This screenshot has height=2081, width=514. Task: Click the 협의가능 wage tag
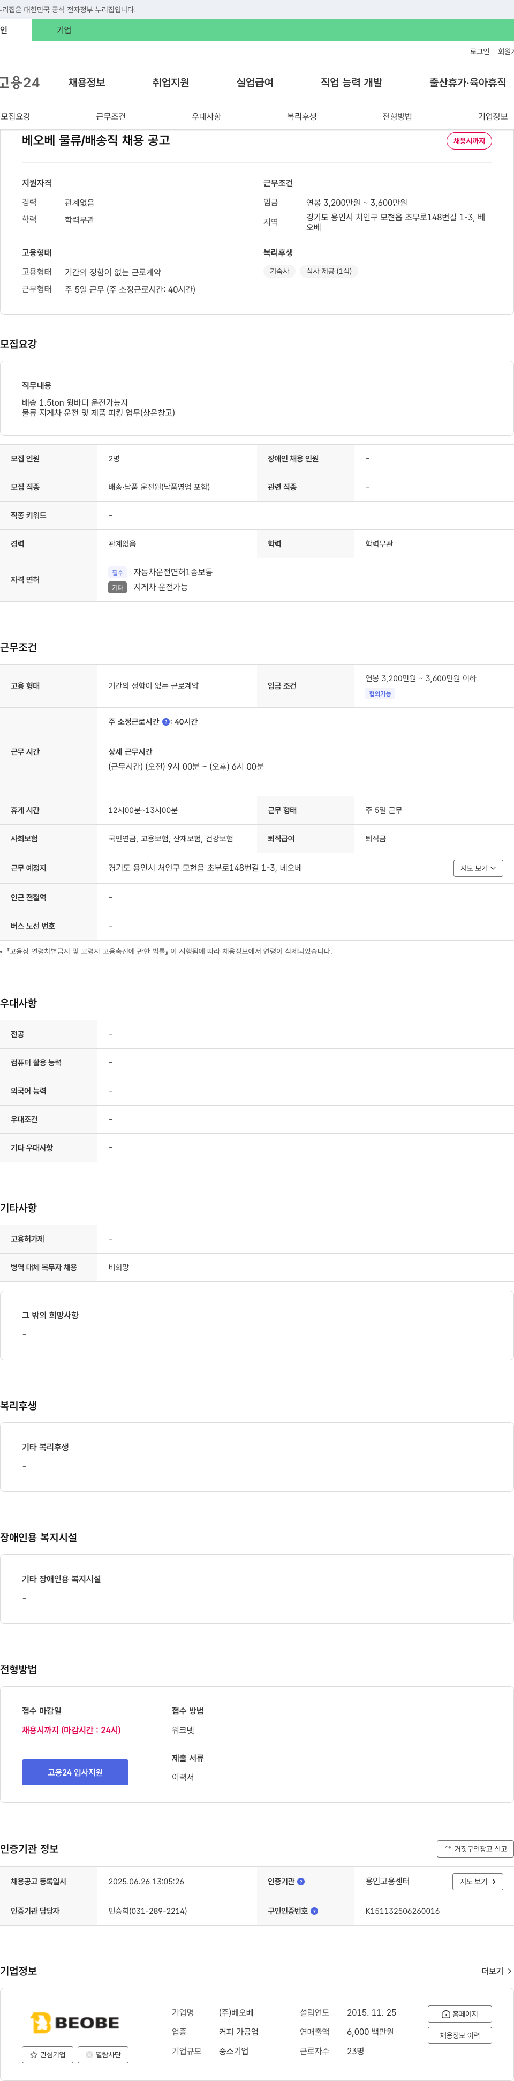(x=379, y=694)
